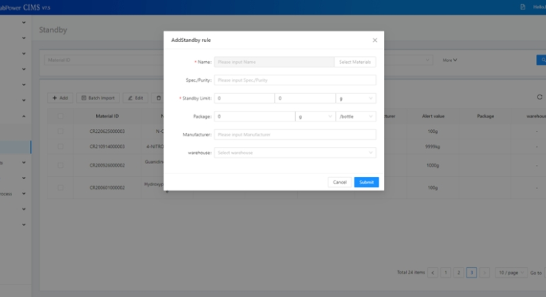Cancel the AddStandby rule dialog
546x297 pixels.
pos(340,182)
